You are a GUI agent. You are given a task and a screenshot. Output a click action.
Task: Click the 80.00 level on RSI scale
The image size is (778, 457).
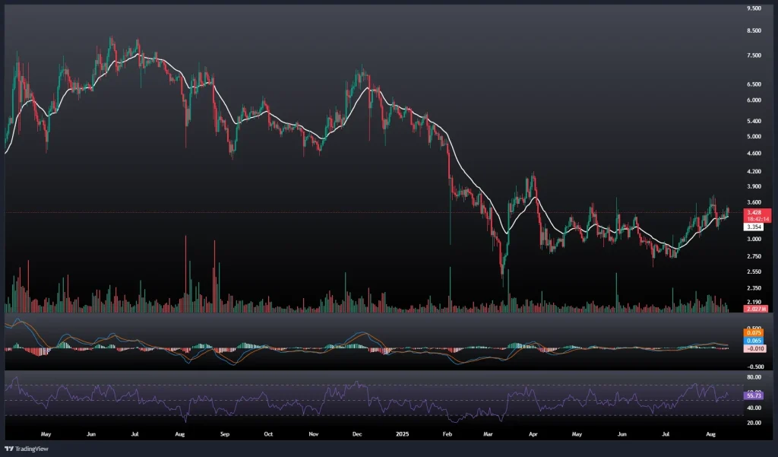(x=754, y=377)
